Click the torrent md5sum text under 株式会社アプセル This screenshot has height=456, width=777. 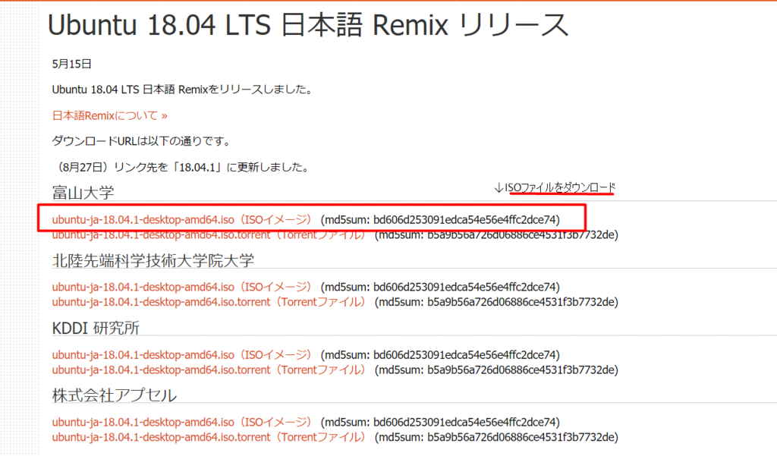pos(496,437)
